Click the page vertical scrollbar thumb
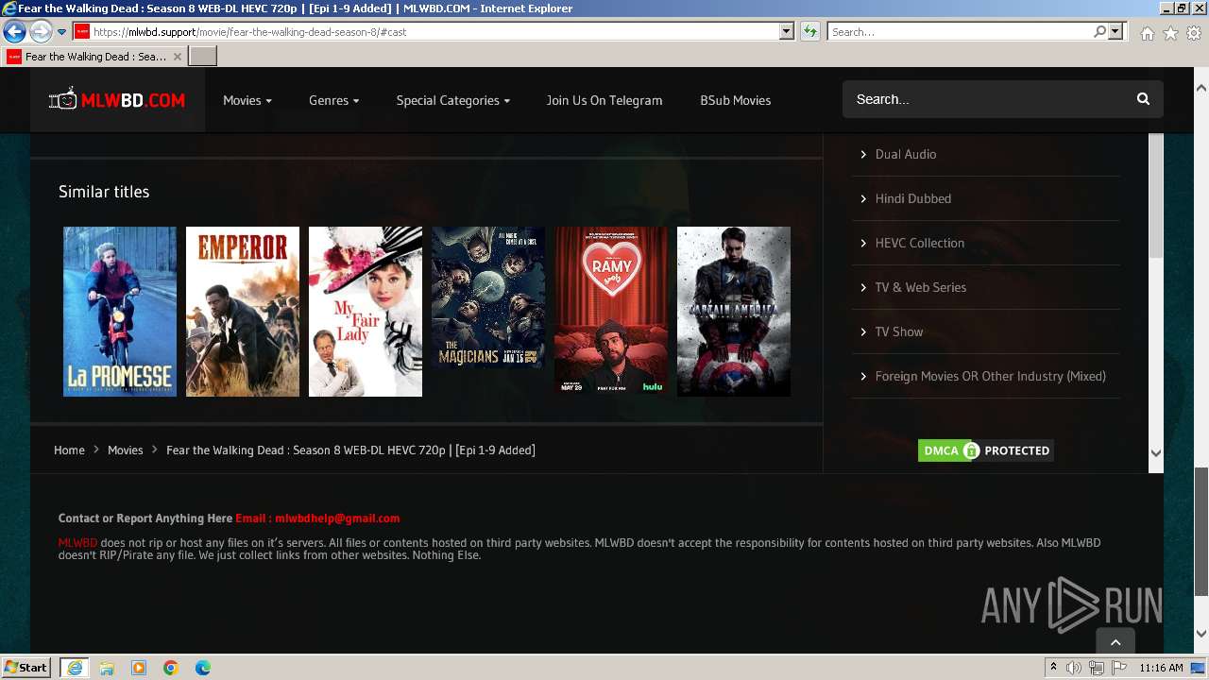 click(x=1201, y=531)
